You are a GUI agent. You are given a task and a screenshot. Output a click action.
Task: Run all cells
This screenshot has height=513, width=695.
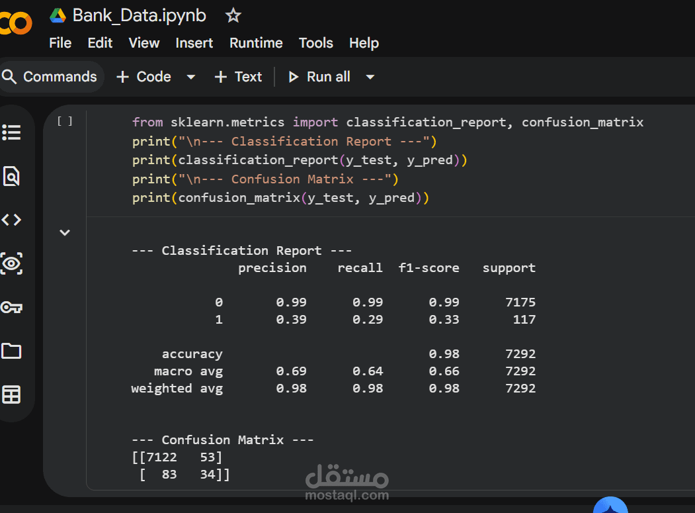coord(319,77)
